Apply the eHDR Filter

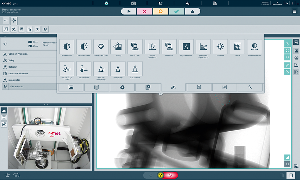pos(135,47)
